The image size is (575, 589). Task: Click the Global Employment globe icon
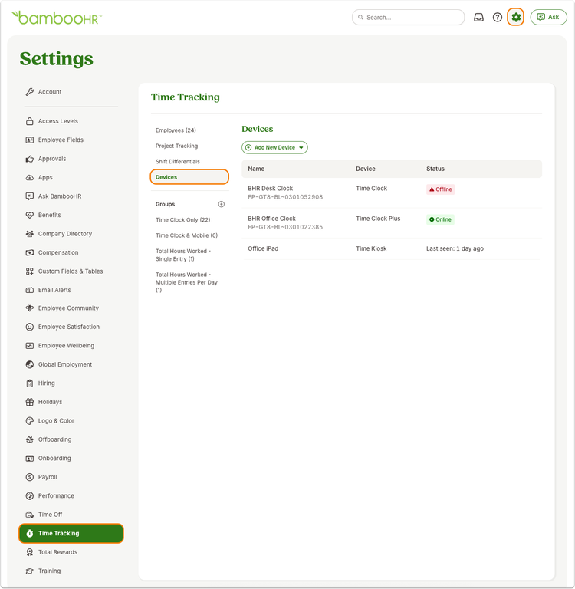click(30, 364)
